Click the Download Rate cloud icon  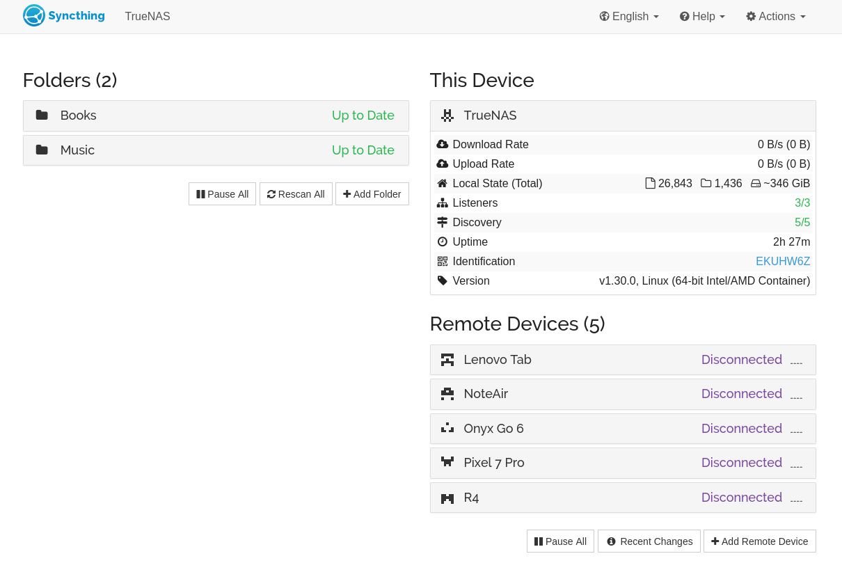443,144
